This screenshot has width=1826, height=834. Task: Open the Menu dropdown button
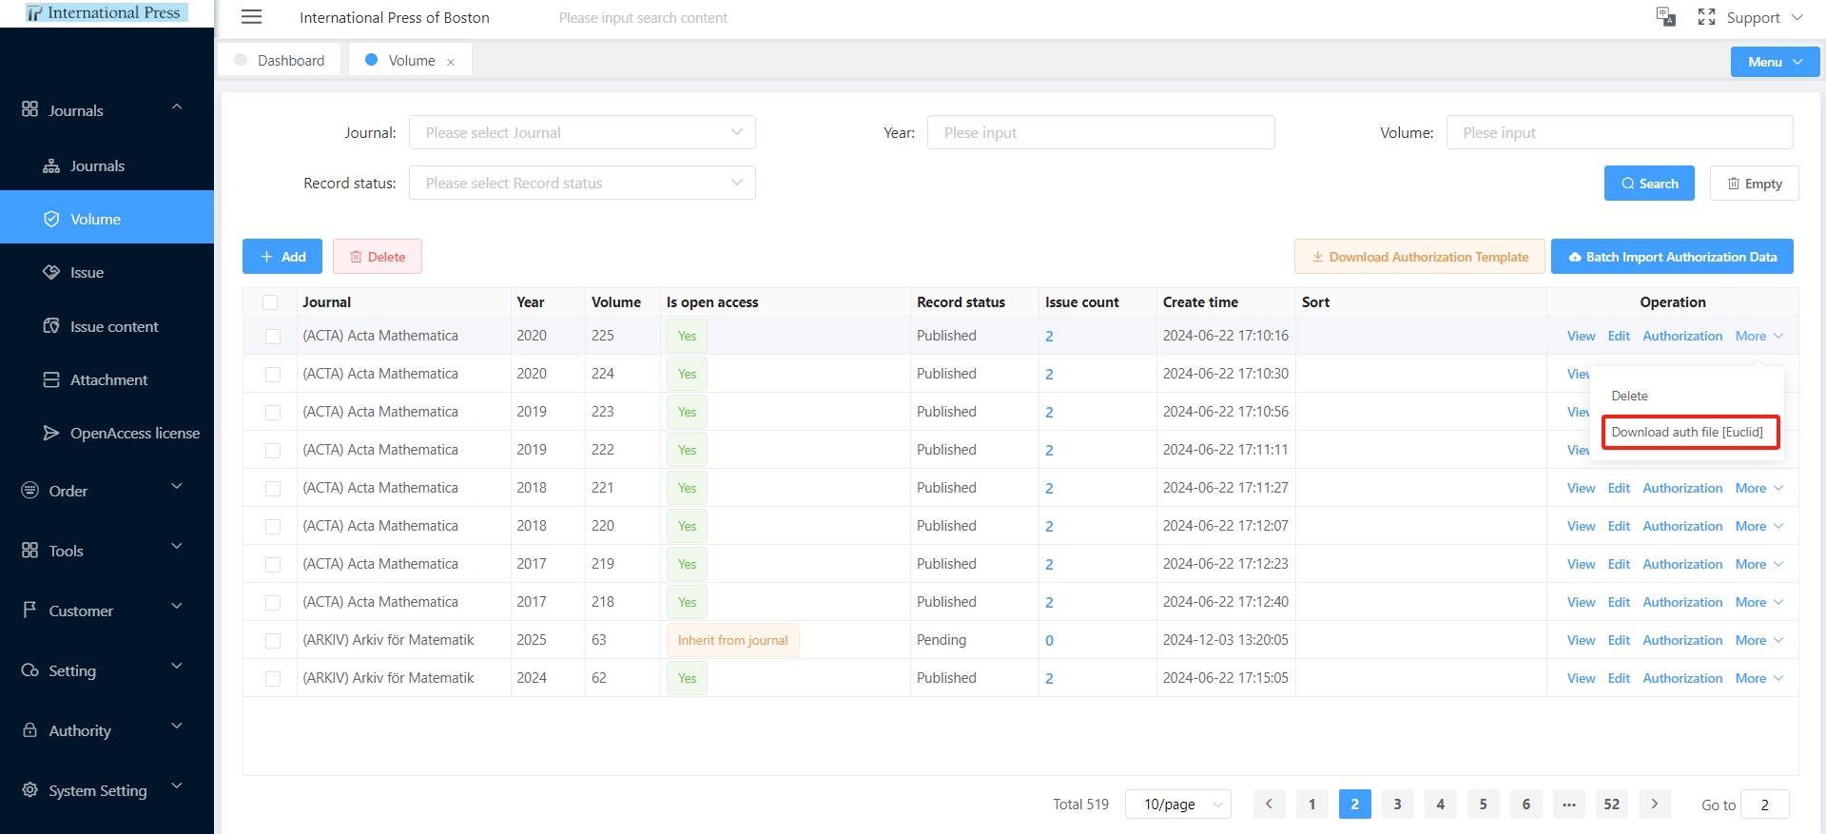click(x=1775, y=62)
